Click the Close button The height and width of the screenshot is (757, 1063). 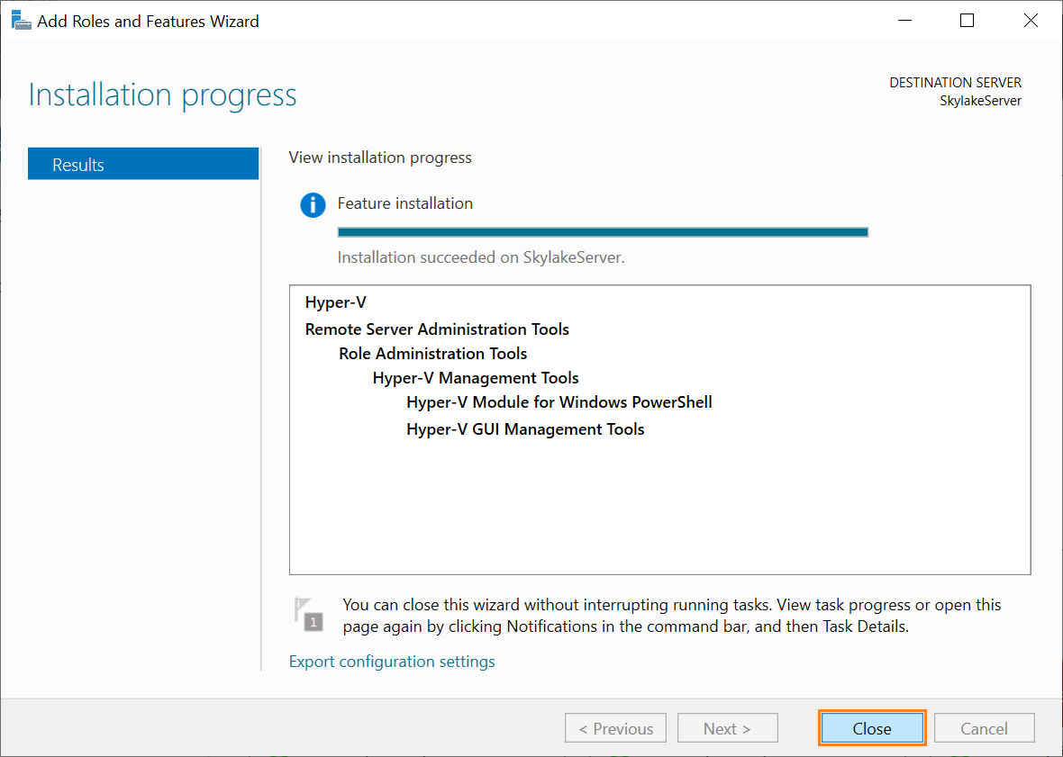[872, 728]
